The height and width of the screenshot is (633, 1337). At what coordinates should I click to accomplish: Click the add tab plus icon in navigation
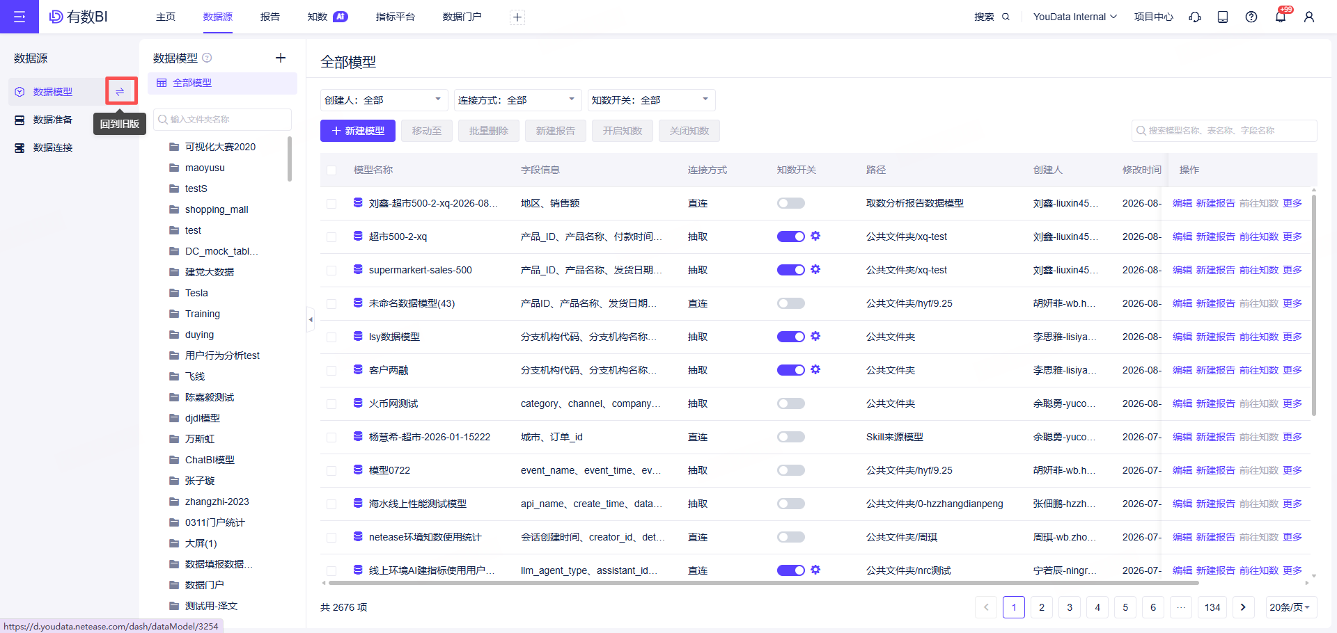[x=517, y=17]
